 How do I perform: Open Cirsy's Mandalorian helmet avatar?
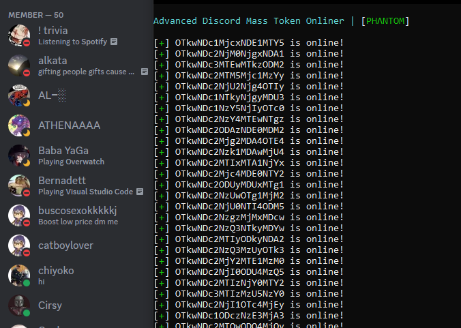[x=19, y=305]
